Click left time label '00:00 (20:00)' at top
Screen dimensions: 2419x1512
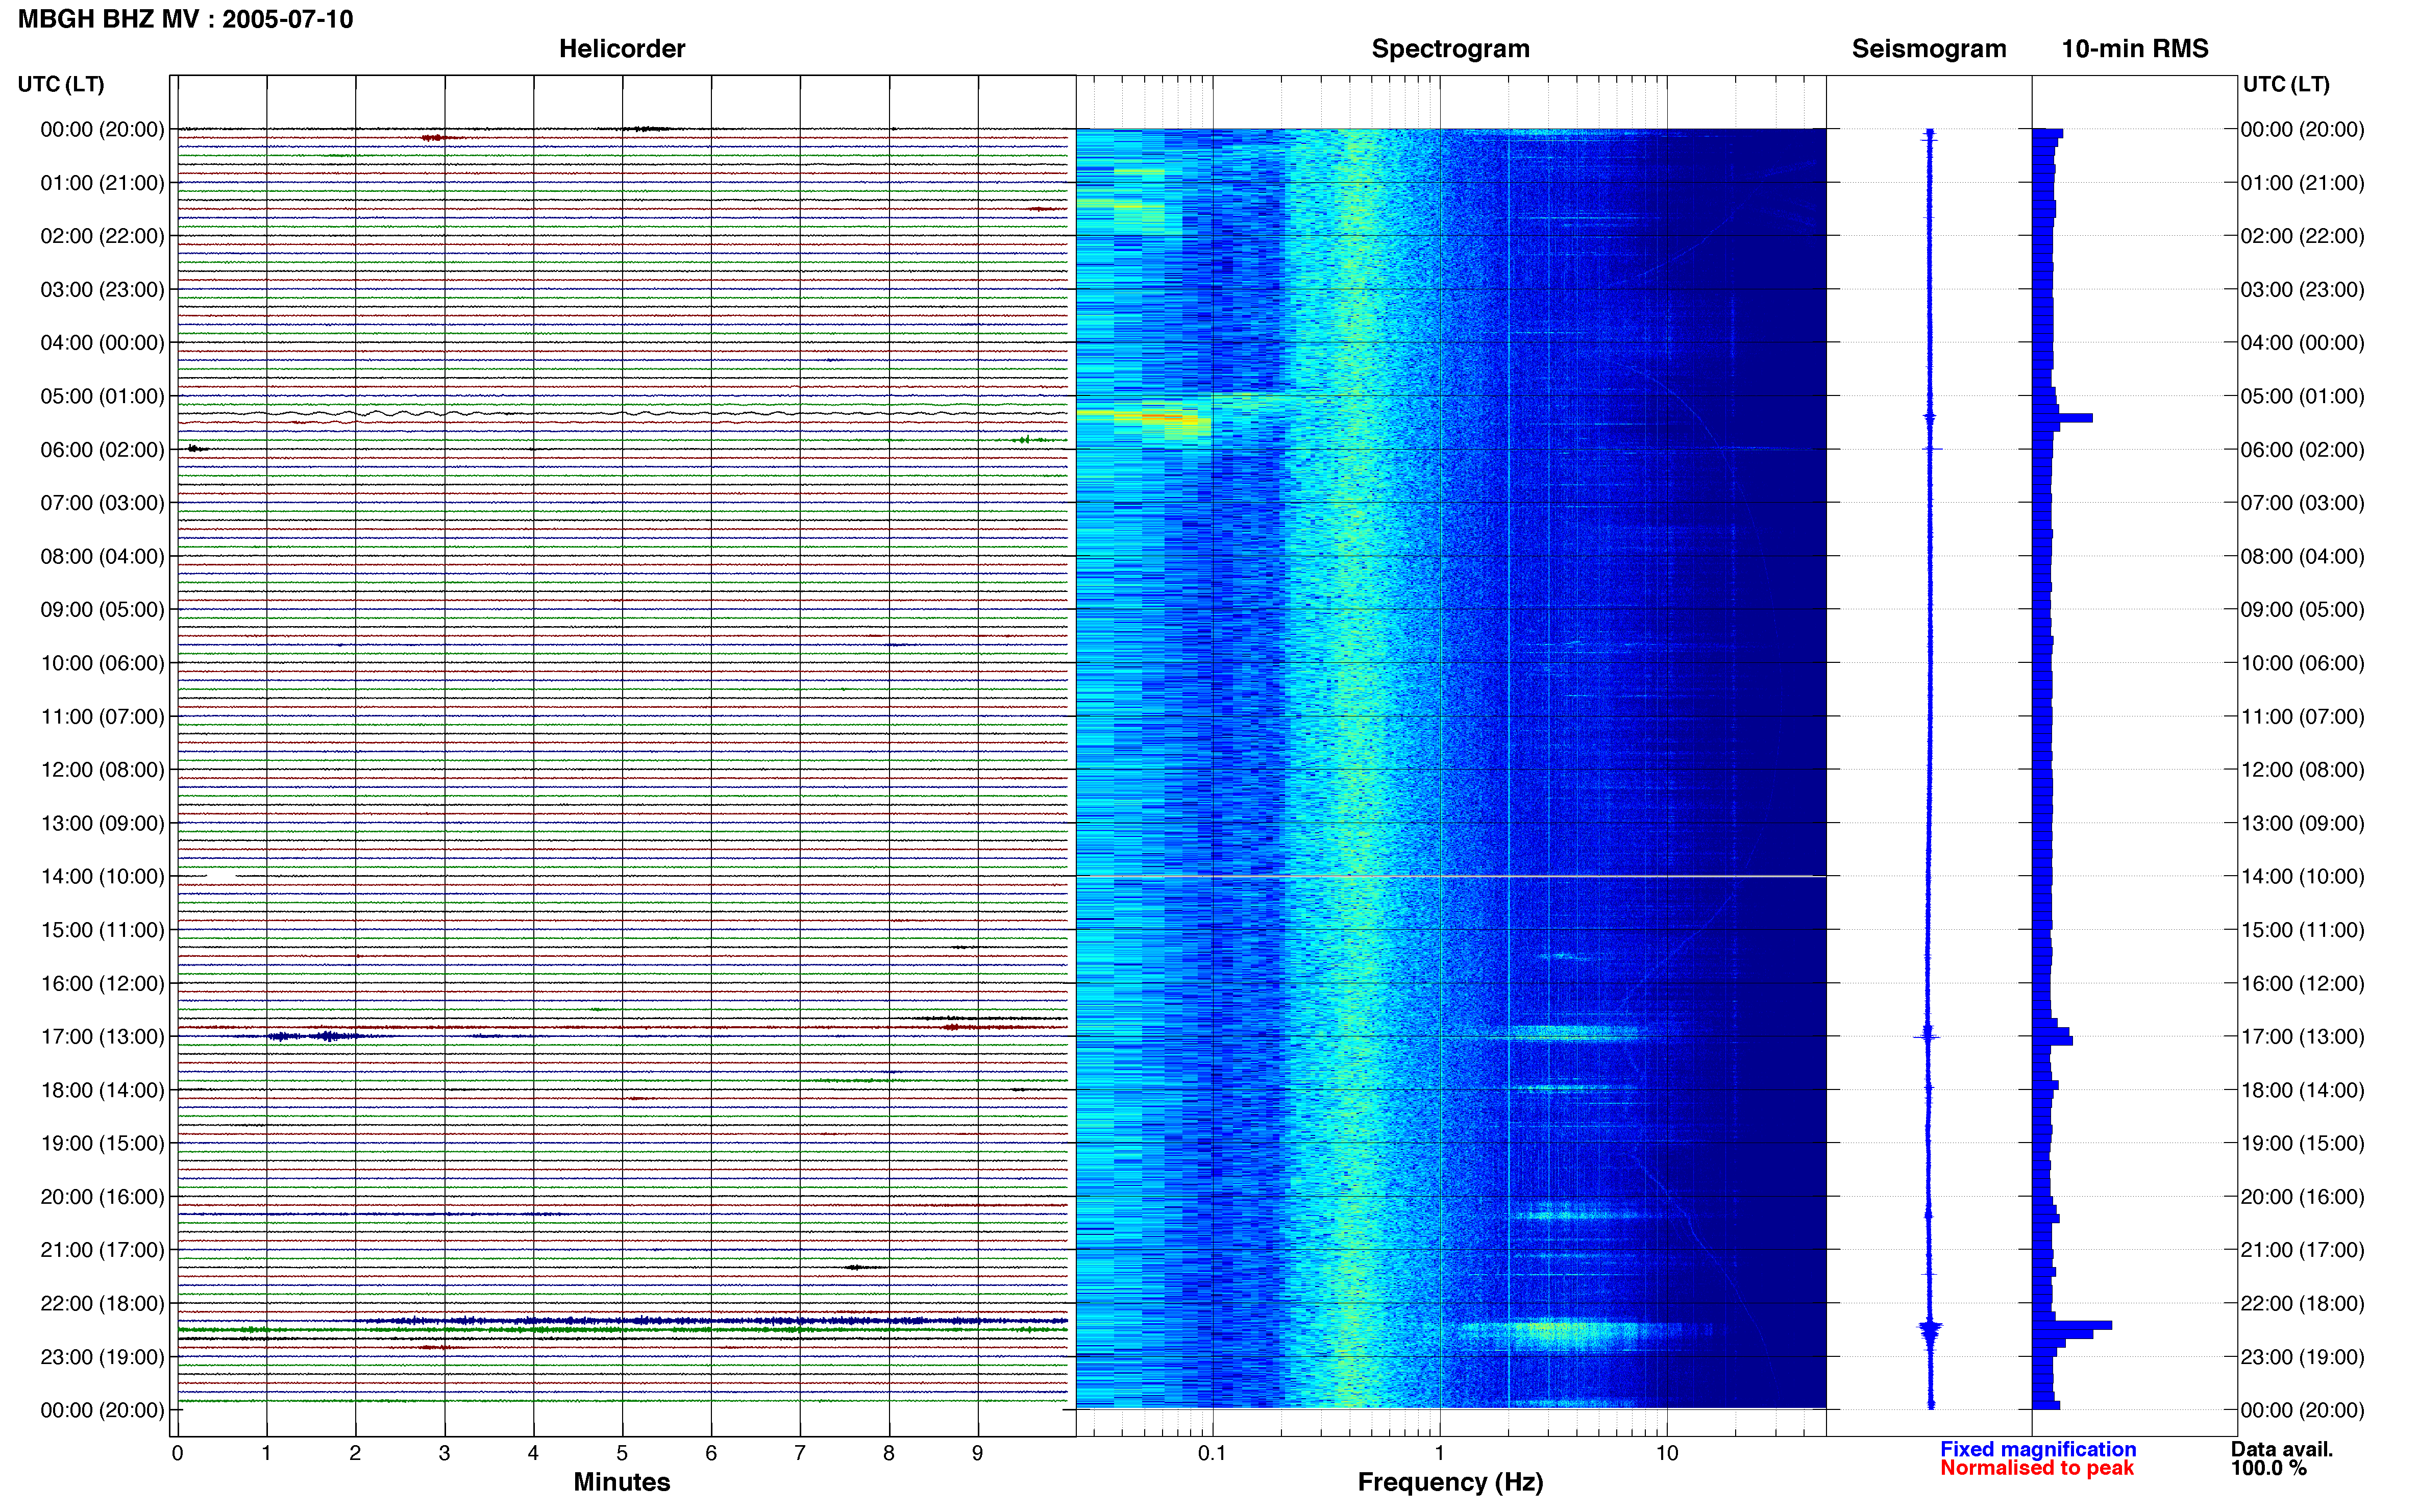pyautogui.click(x=102, y=129)
